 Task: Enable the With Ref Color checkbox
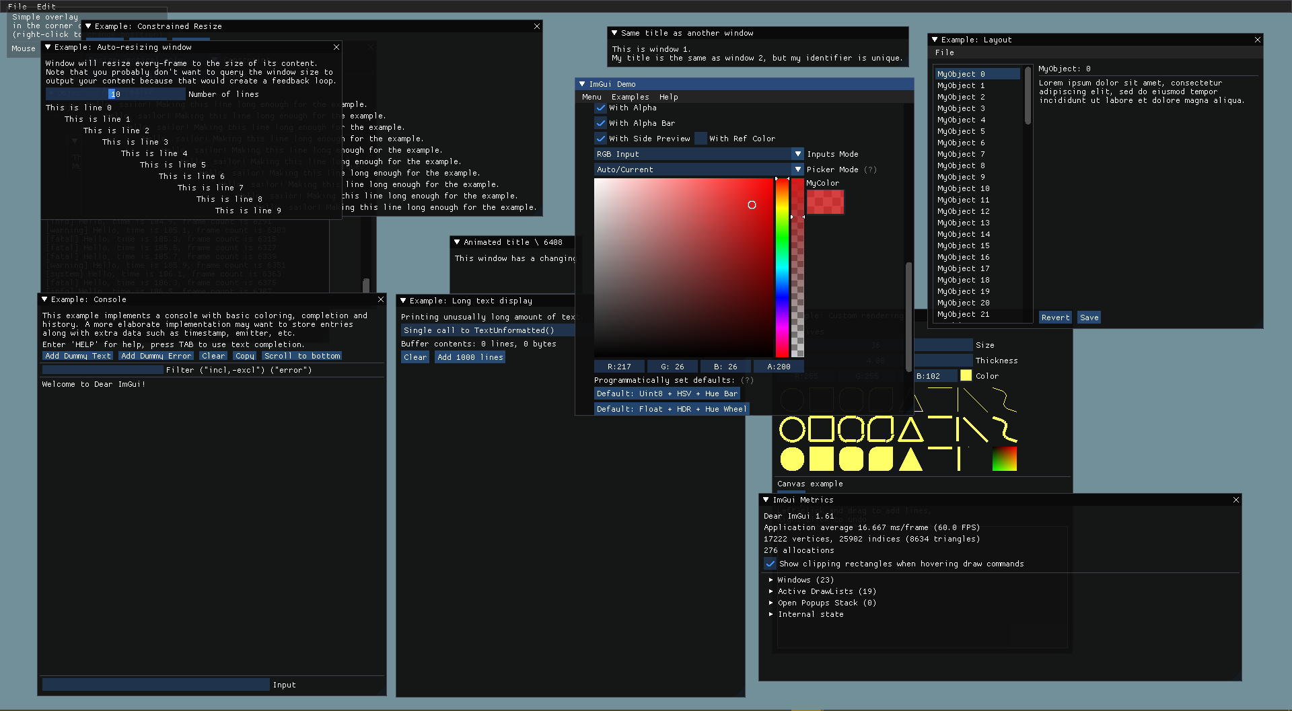coord(701,139)
